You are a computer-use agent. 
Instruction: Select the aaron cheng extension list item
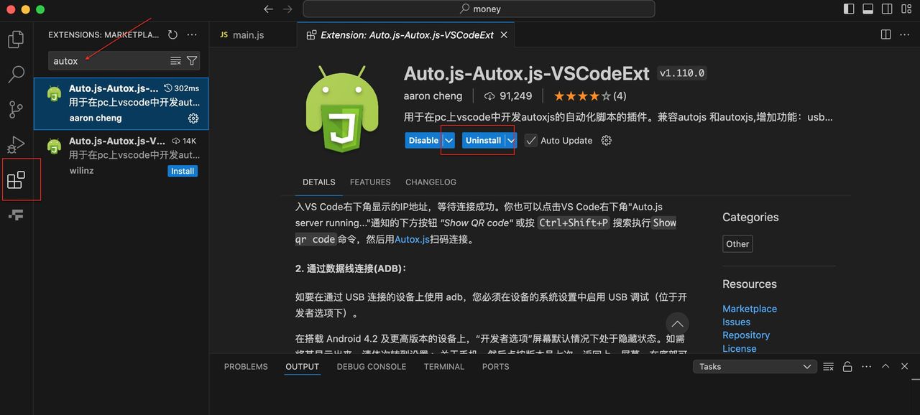121,103
